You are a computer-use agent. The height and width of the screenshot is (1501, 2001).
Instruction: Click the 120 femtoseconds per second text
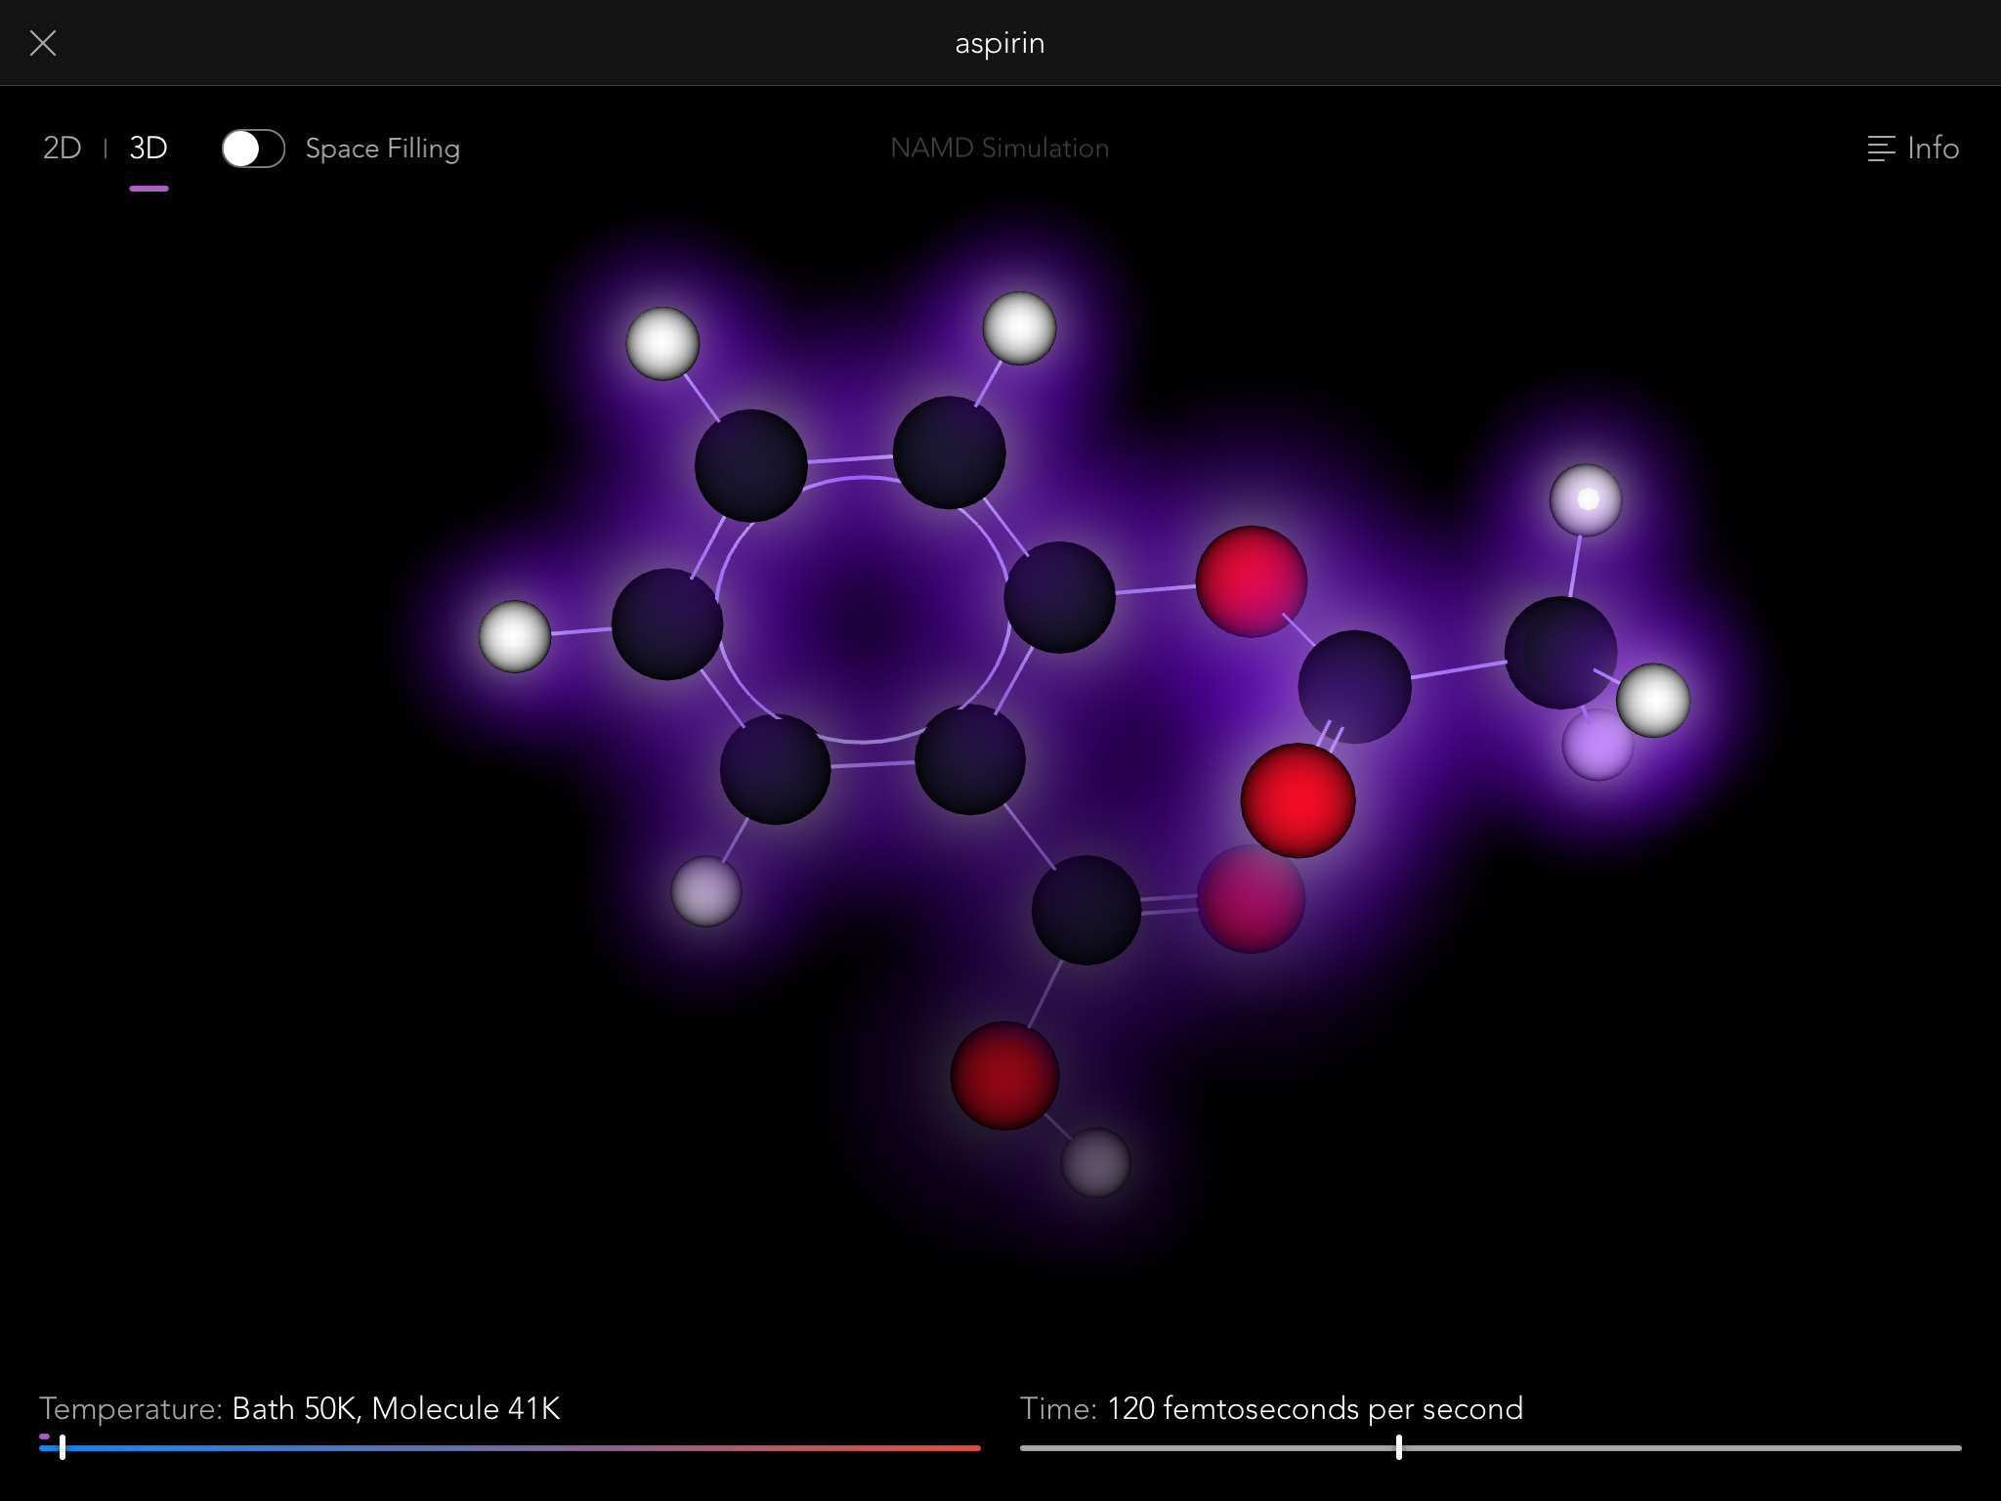1315,1409
